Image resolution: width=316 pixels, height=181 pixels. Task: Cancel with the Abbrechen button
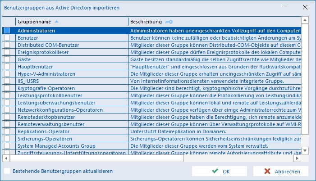click(281, 171)
